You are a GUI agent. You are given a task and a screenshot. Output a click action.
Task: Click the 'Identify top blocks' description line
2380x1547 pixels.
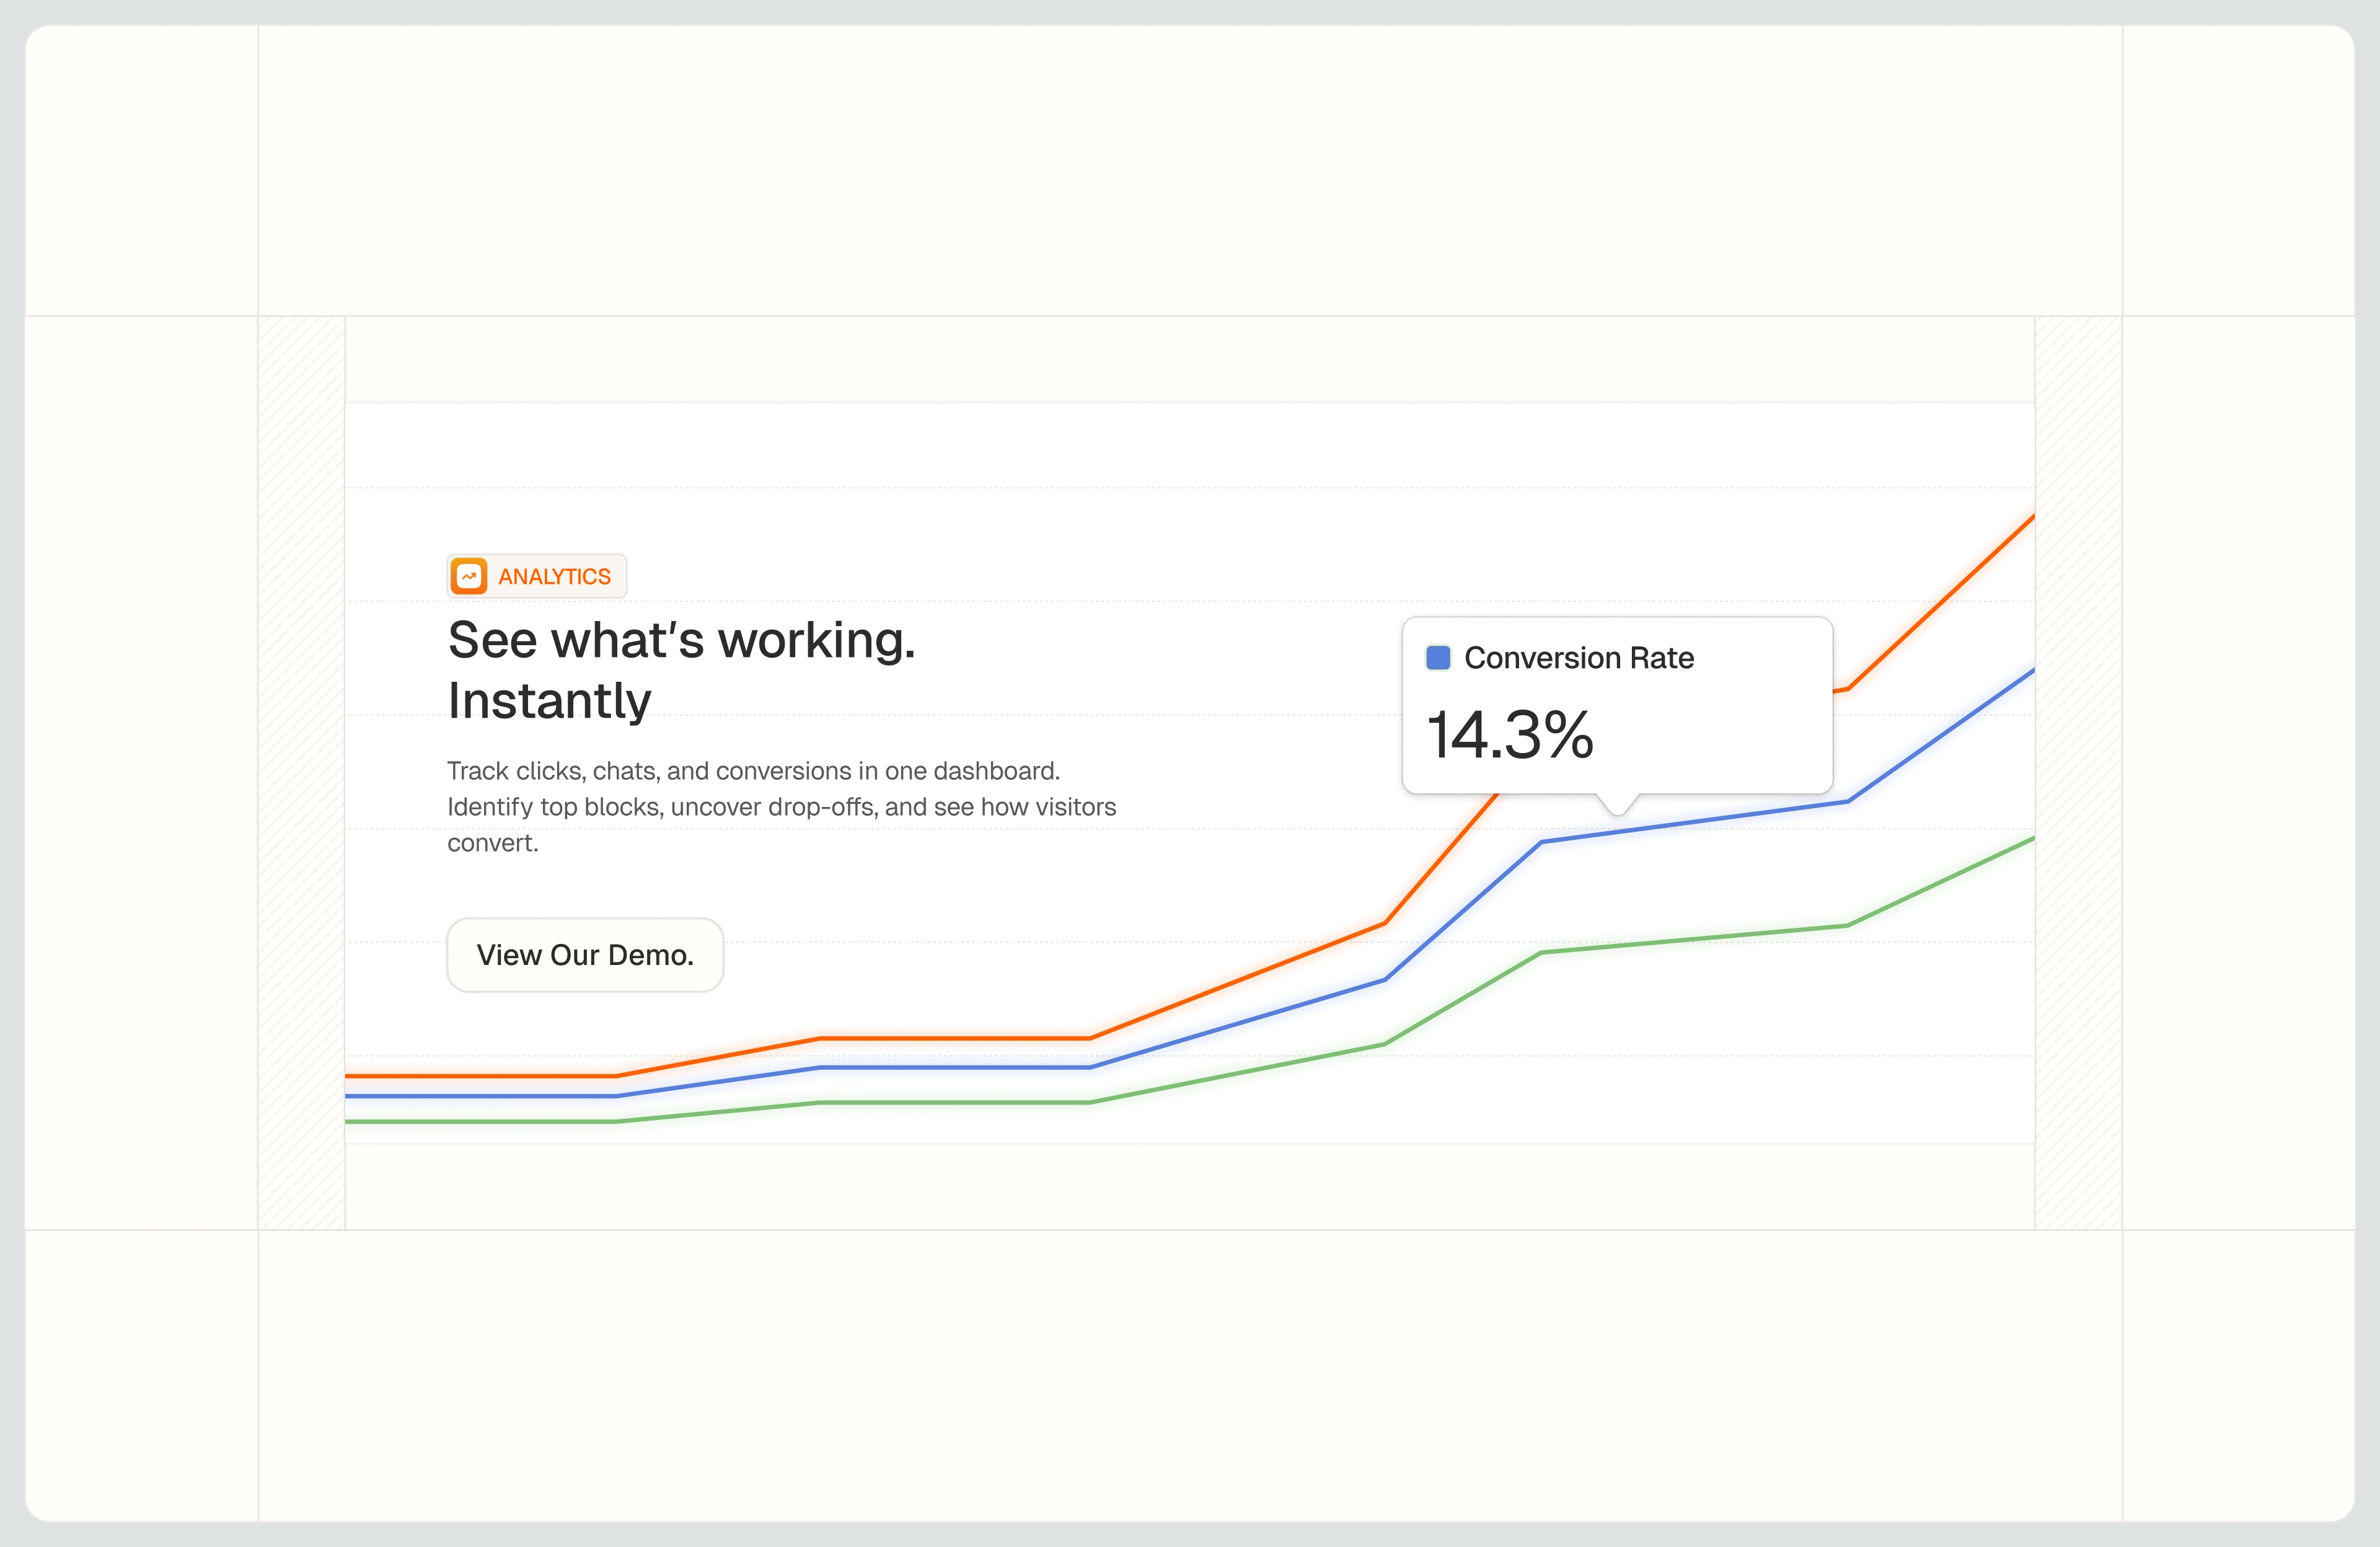pyautogui.click(x=781, y=807)
